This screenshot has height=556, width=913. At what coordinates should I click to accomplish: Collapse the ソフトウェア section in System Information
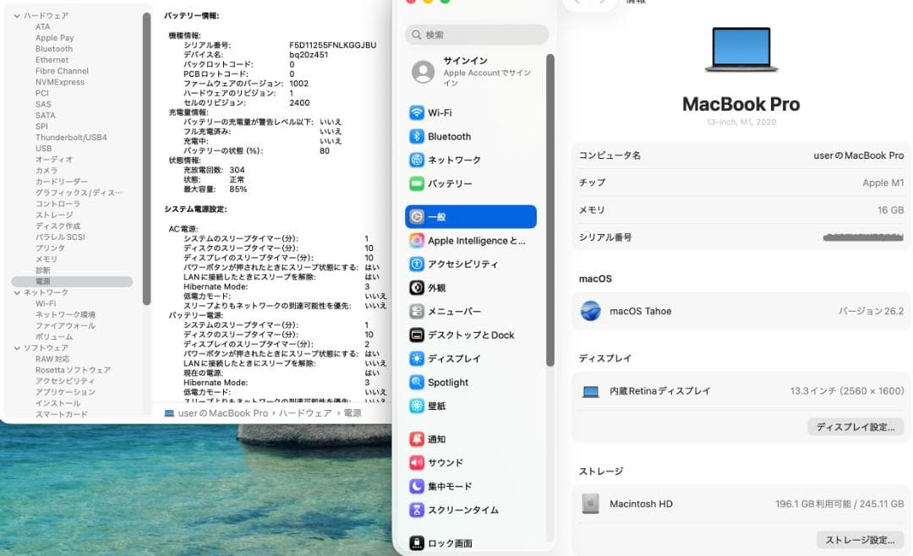click(15, 348)
